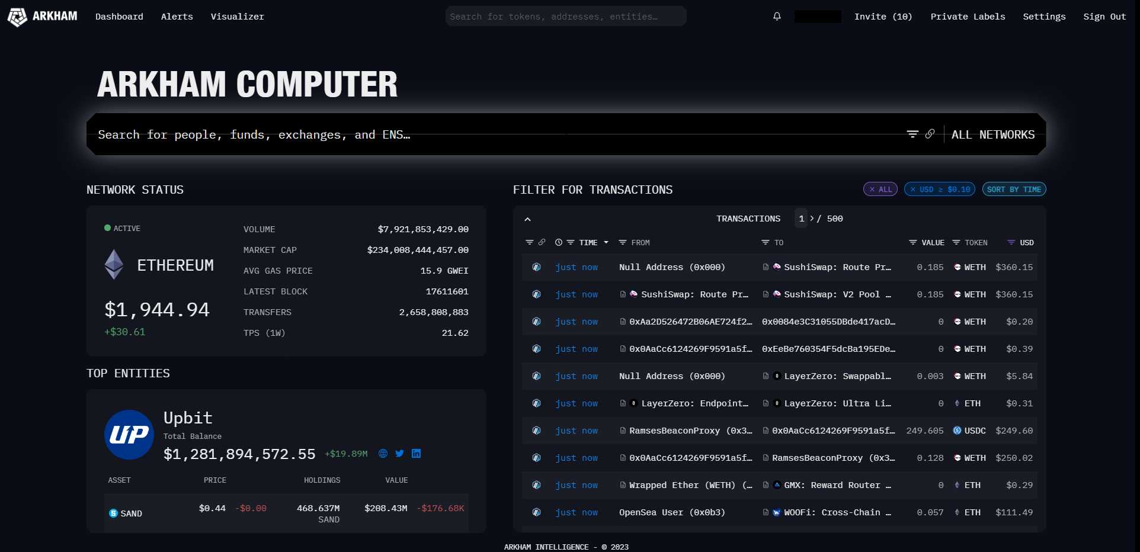Open Invite (10) in the header
The height and width of the screenshot is (552, 1140).
pyautogui.click(x=883, y=17)
